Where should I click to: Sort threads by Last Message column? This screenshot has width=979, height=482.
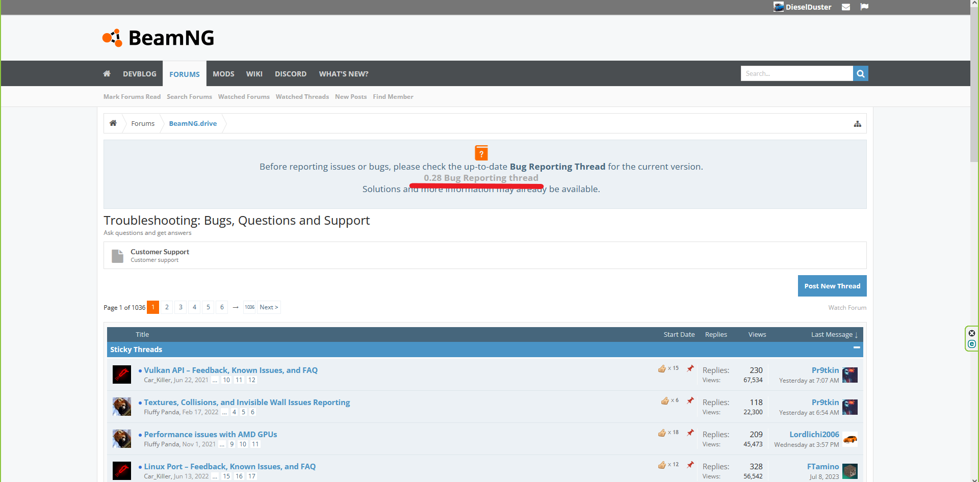[x=835, y=335]
